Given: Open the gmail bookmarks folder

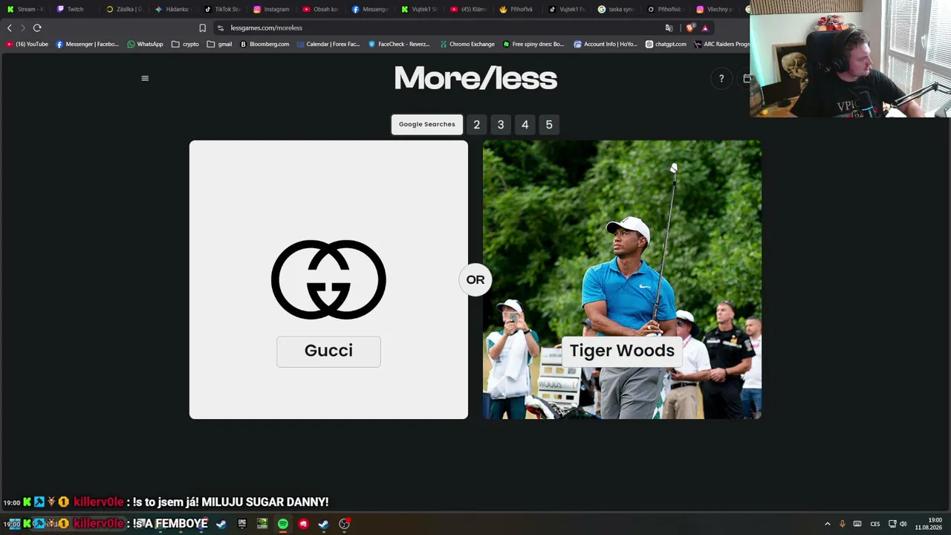Looking at the screenshot, I should [x=220, y=44].
